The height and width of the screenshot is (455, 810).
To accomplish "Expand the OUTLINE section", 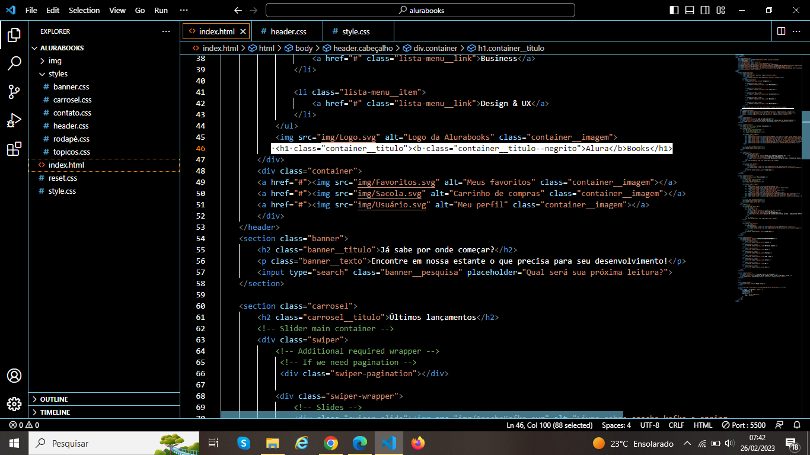I will pos(104,399).
